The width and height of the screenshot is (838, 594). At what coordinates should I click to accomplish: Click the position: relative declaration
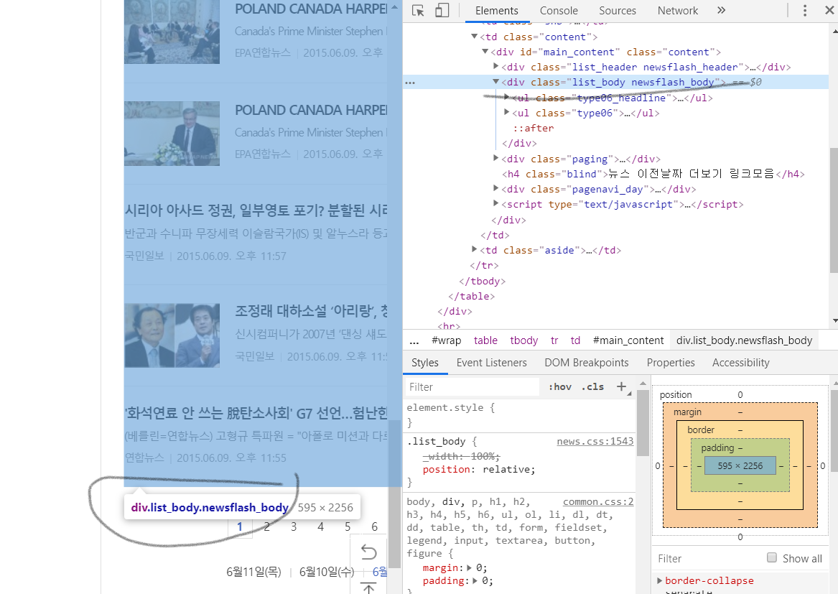click(479, 470)
